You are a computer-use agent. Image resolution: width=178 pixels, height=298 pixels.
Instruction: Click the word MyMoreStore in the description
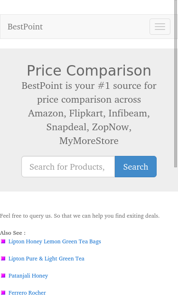pos(89,141)
